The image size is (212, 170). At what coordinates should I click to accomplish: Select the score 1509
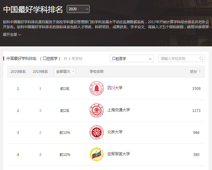pos(196,89)
